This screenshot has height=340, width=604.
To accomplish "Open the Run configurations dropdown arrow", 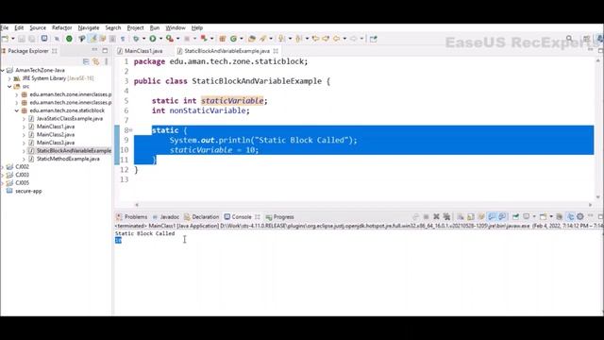I will tap(160, 39).
